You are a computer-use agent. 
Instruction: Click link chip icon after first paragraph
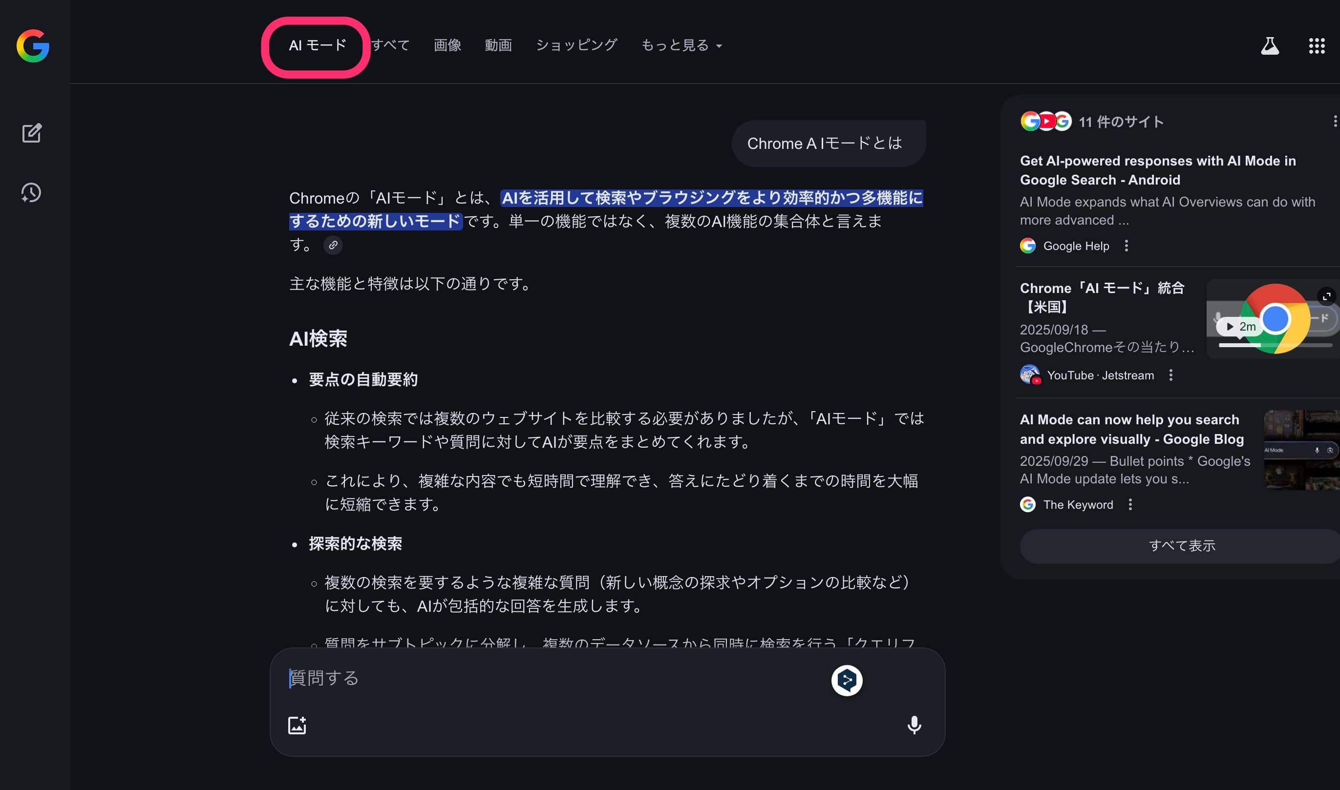coord(333,245)
